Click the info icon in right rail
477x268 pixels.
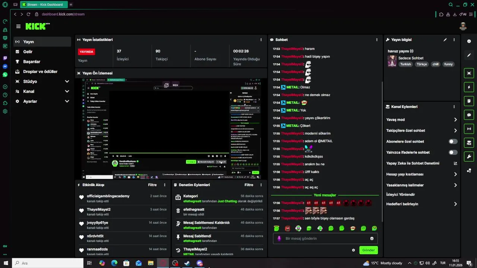[469, 41]
